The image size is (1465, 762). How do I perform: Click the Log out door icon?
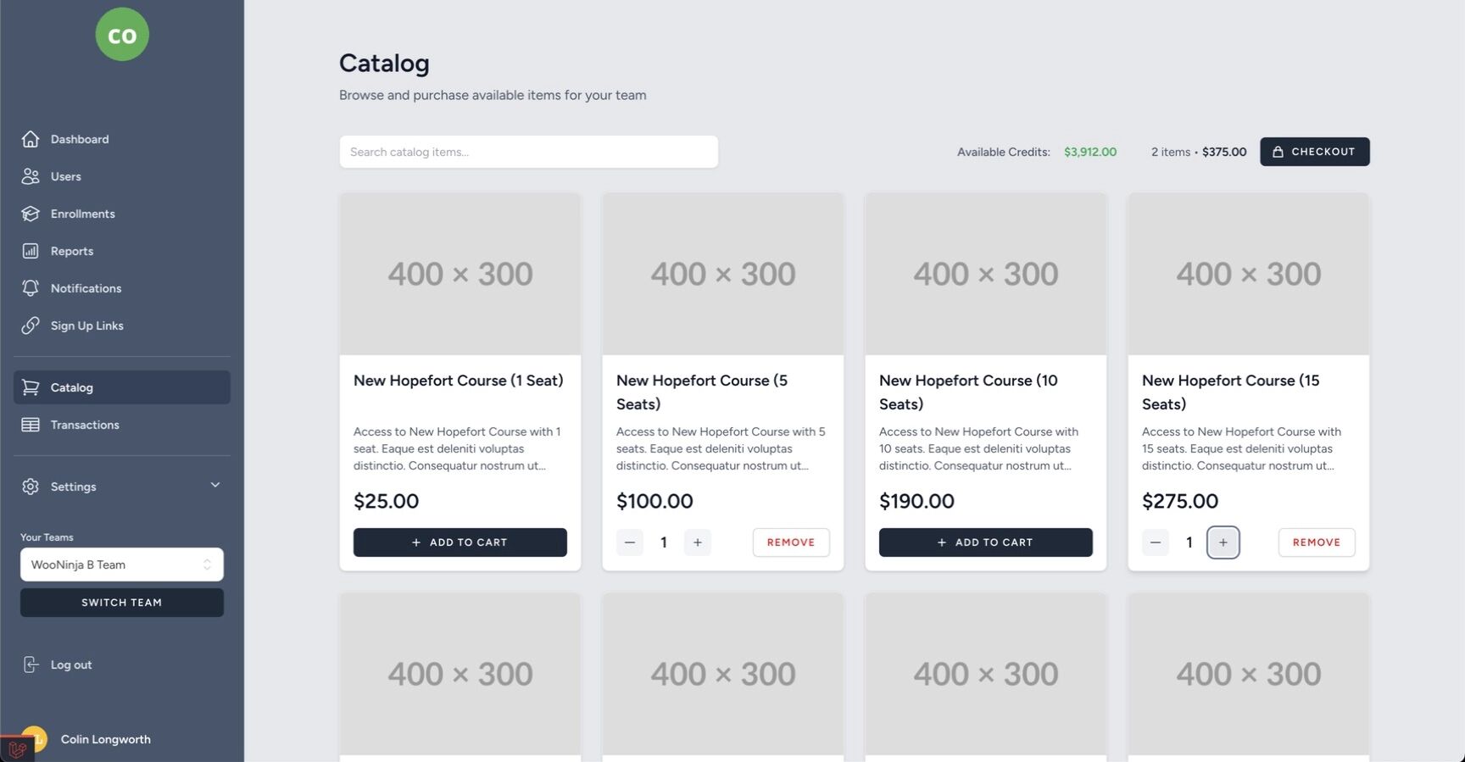pos(31,665)
